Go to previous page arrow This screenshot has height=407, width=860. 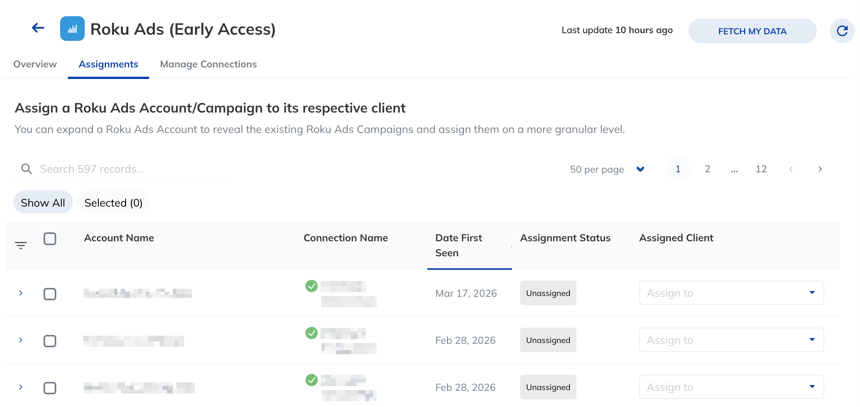click(x=791, y=169)
